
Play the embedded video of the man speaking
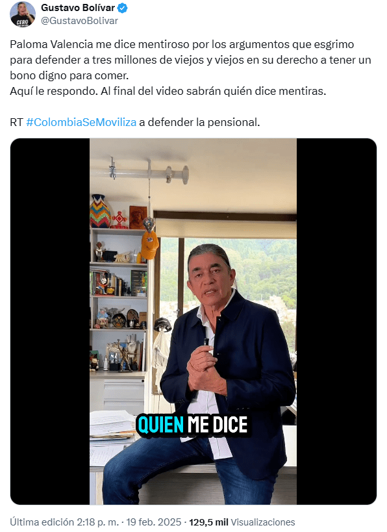pyautogui.click(x=193, y=322)
